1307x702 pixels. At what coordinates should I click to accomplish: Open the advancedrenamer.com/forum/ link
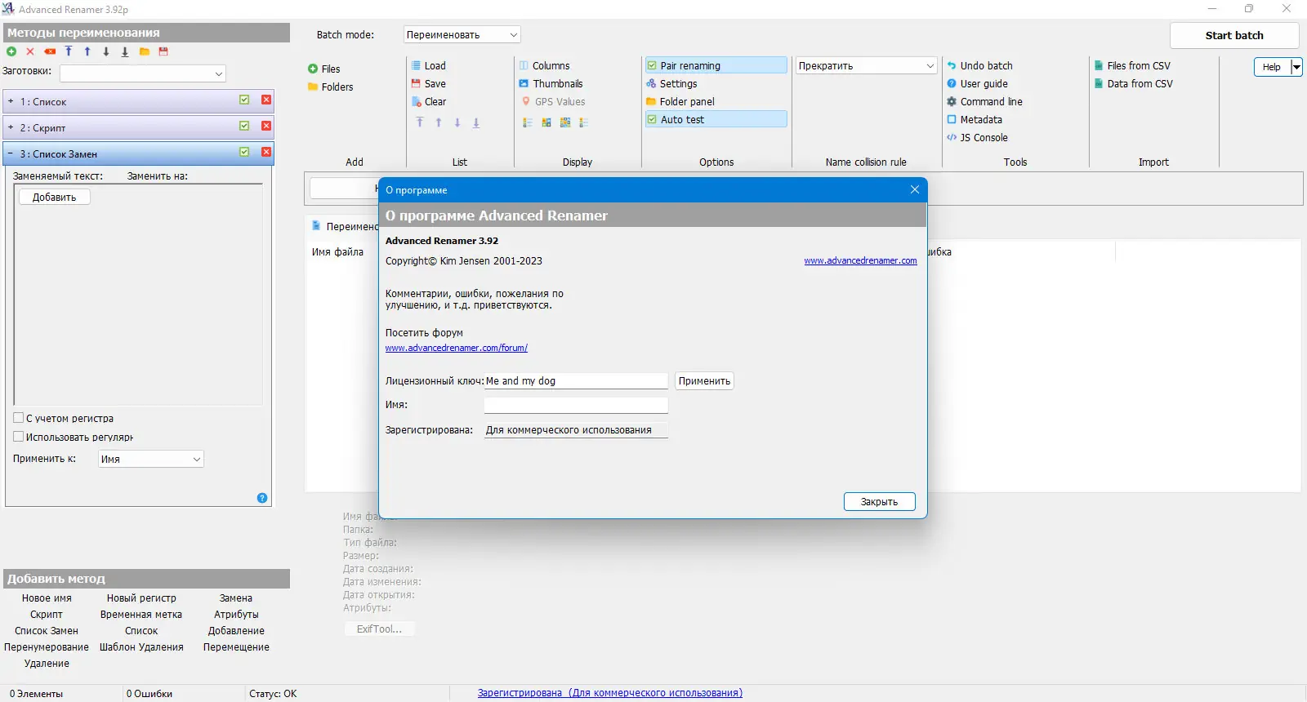pos(457,348)
